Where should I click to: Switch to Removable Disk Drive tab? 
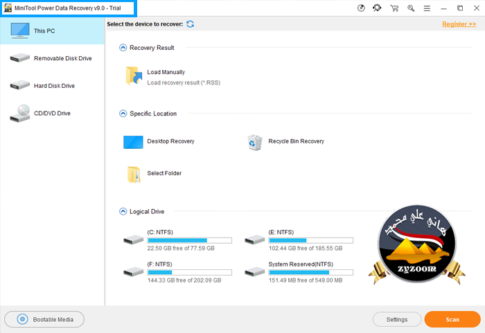pyautogui.click(x=52, y=58)
